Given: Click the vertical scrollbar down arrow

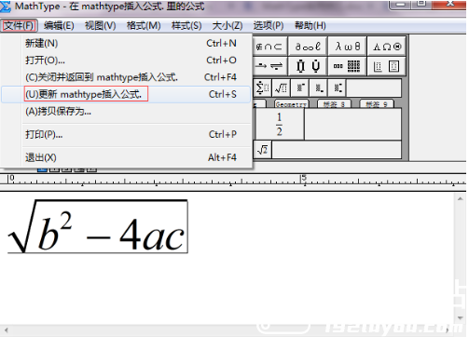Looking at the screenshot, I should coord(461,317).
